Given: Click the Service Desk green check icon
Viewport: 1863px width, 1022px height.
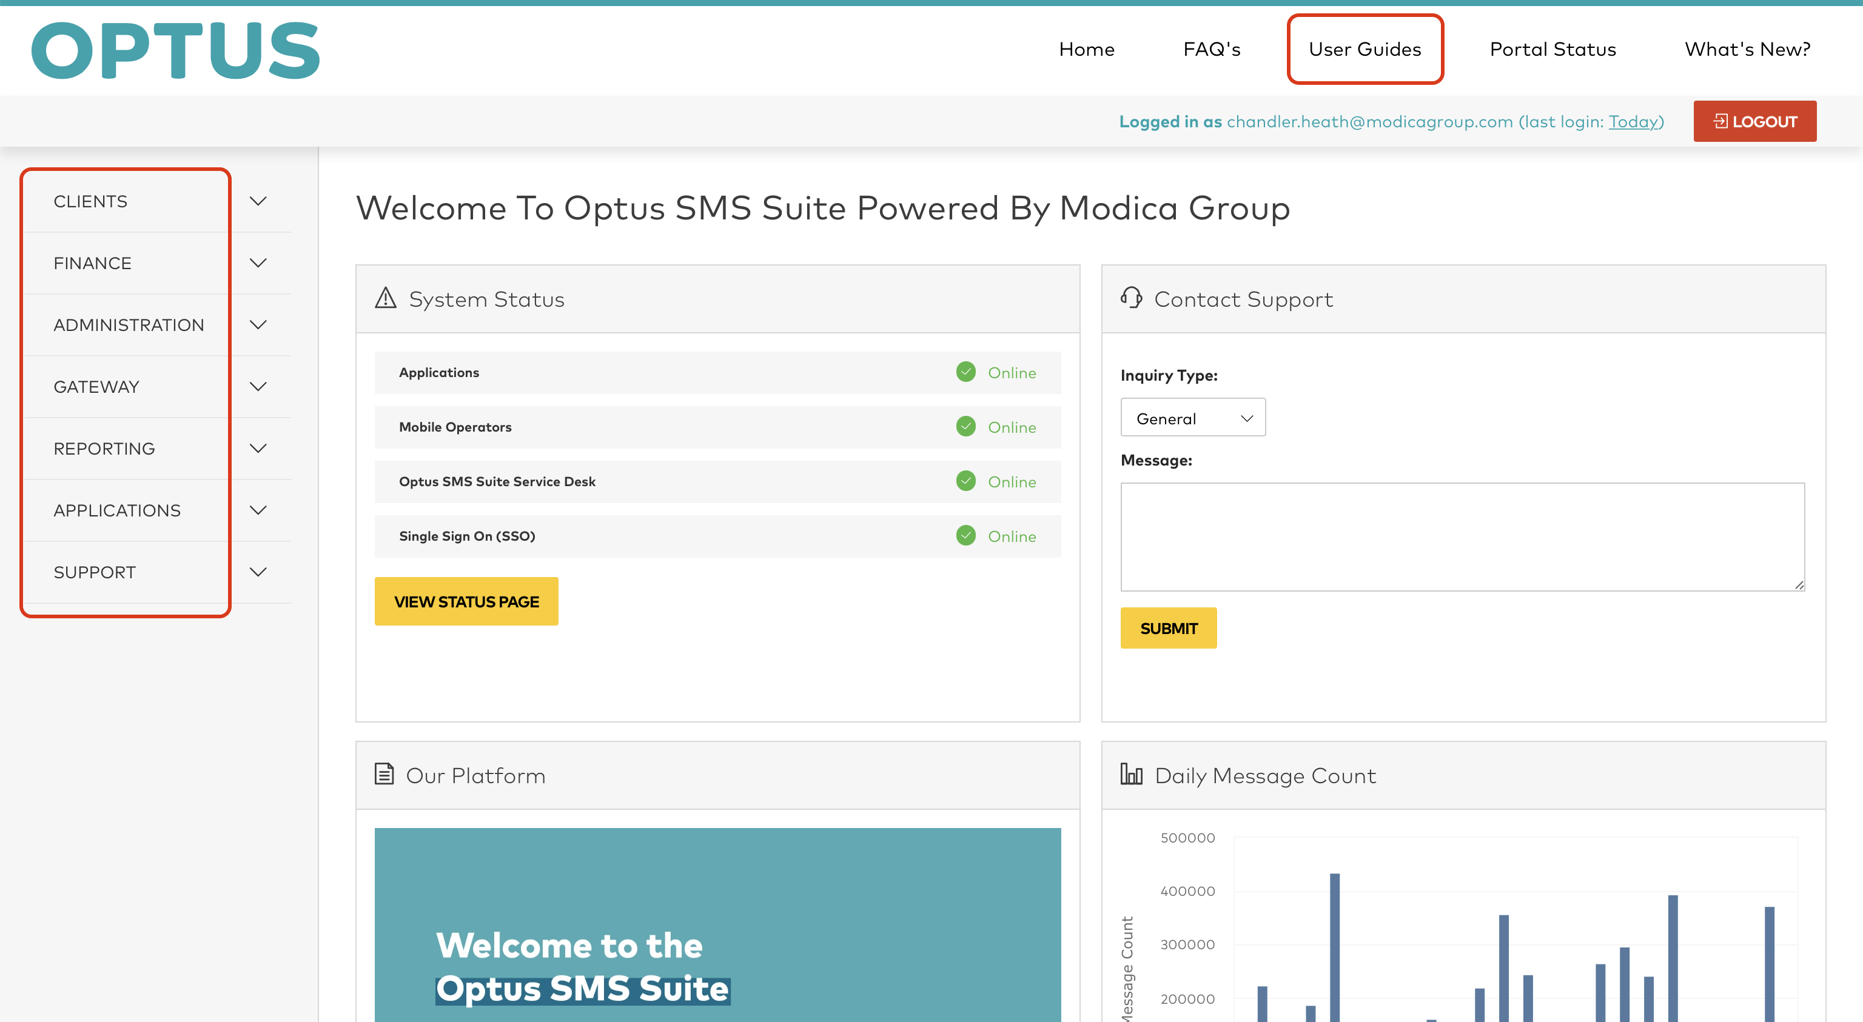Looking at the screenshot, I should 965,481.
